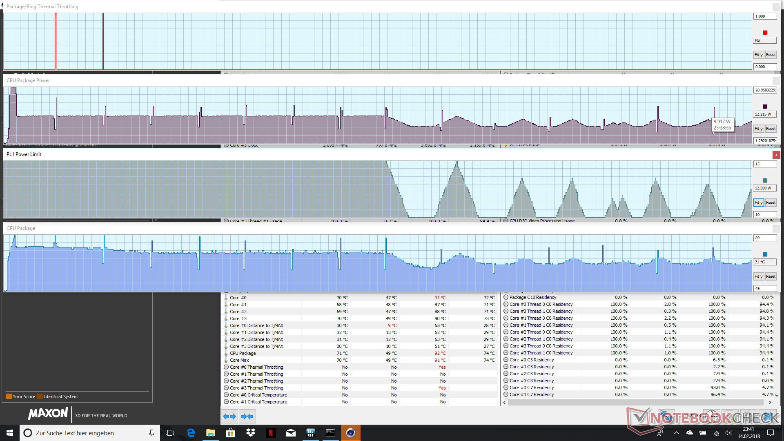Screen dimensions: 784x441
Task: Close the PL1 Power Limit graph
Action: 776,155
